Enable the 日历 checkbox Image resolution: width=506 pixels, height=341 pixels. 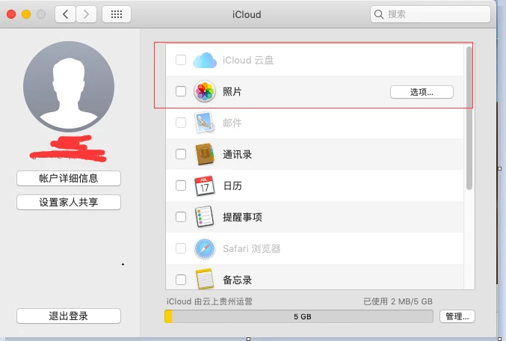pyautogui.click(x=181, y=185)
